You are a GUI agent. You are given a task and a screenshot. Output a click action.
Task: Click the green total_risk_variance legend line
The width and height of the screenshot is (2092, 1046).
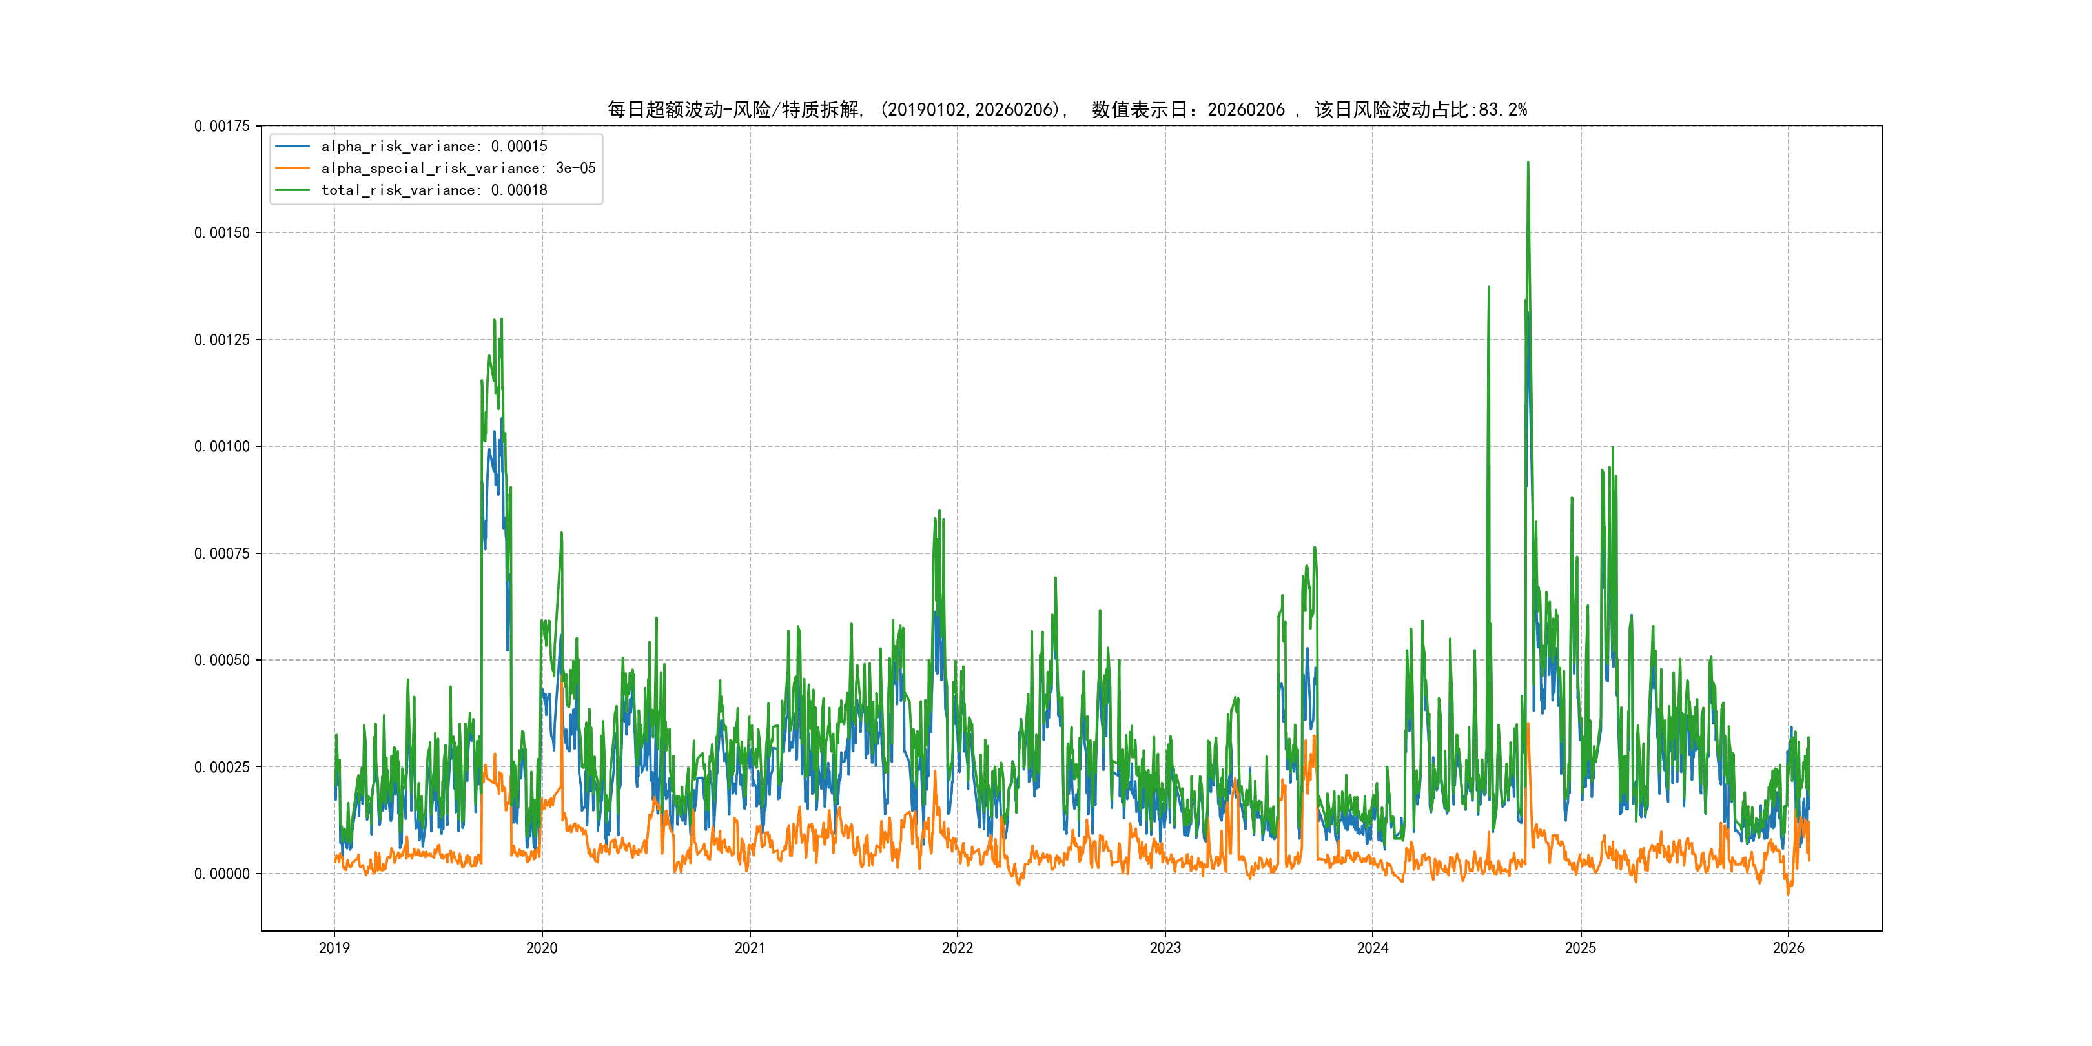292,190
